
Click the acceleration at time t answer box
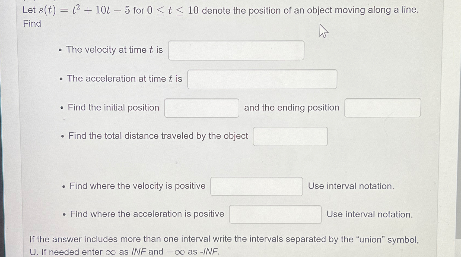point(261,79)
